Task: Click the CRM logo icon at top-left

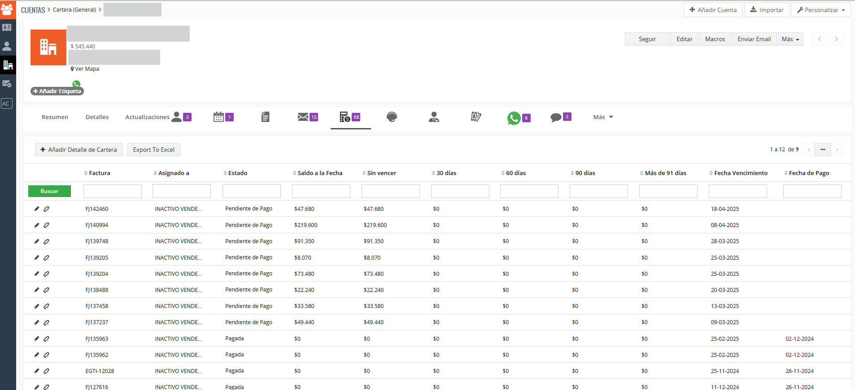Action: pyautogui.click(x=8, y=9)
